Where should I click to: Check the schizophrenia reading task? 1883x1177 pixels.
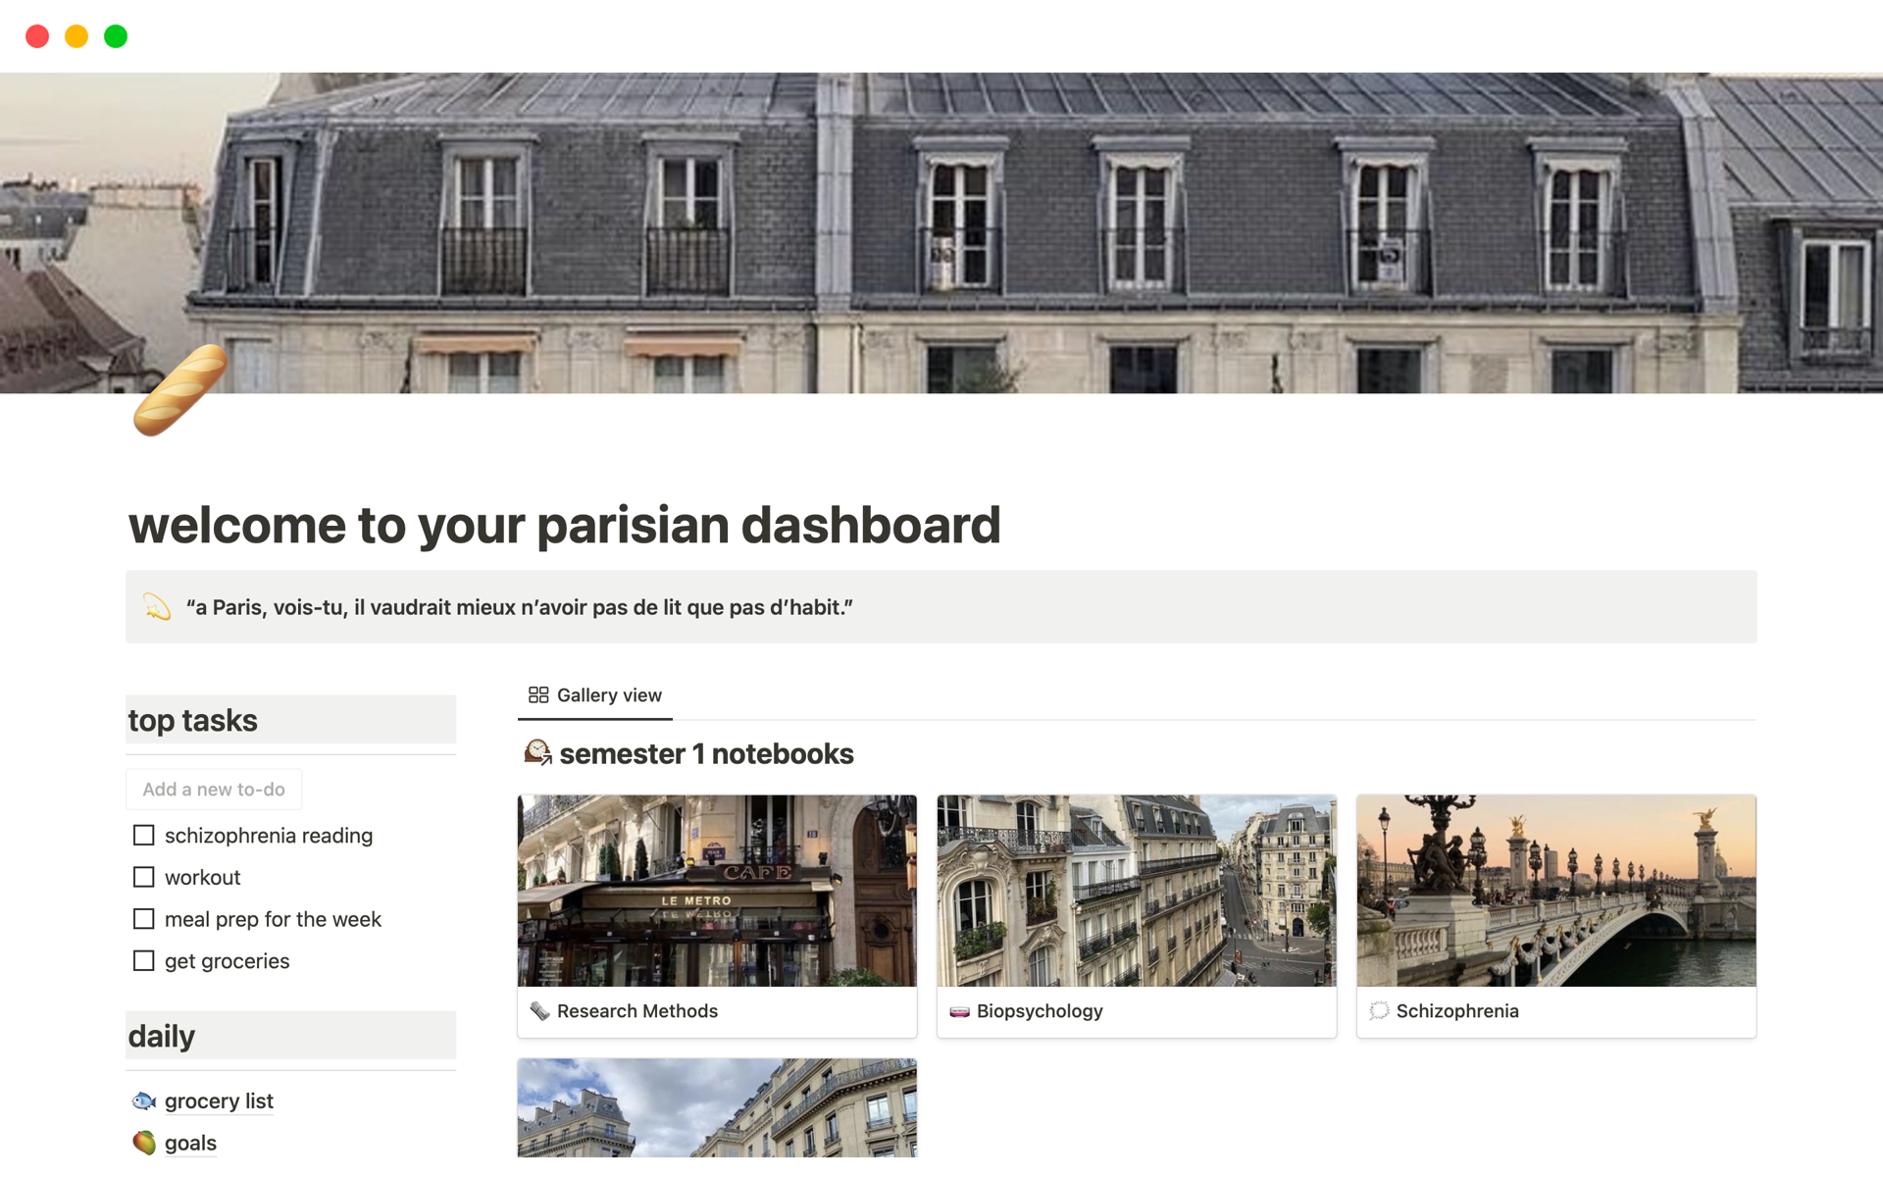coord(144,836)
